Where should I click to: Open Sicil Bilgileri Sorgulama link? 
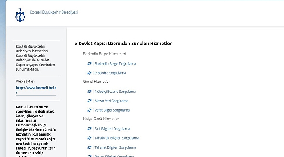112,129
